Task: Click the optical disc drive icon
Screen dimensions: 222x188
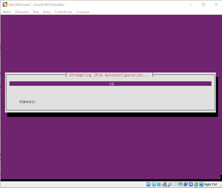Action: [154, 184]
